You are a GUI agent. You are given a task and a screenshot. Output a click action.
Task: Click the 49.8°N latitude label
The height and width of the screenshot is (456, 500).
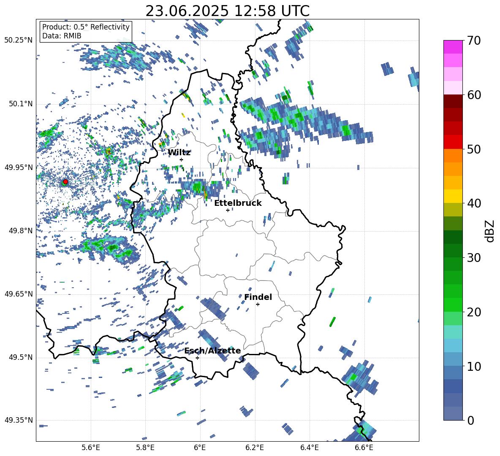point(21,231)
